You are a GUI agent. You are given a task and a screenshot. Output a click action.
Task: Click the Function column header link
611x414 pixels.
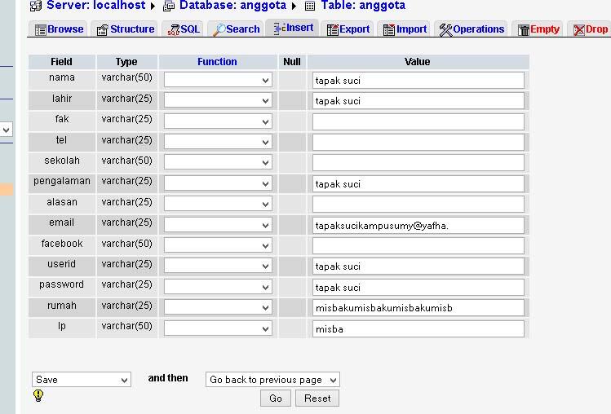(x=217, y=62)
